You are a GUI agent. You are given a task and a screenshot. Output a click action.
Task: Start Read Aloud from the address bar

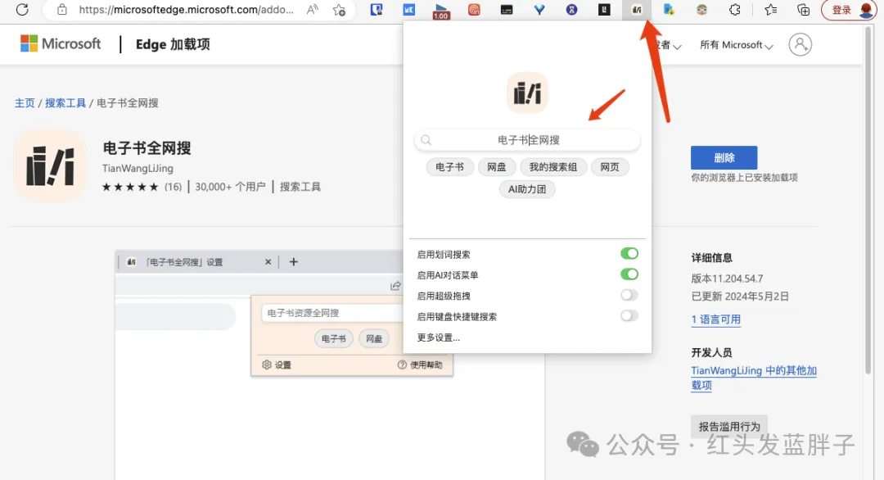click(x=313, y=10)
